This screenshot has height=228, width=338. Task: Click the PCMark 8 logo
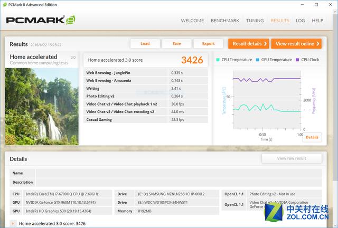[41, 20]
